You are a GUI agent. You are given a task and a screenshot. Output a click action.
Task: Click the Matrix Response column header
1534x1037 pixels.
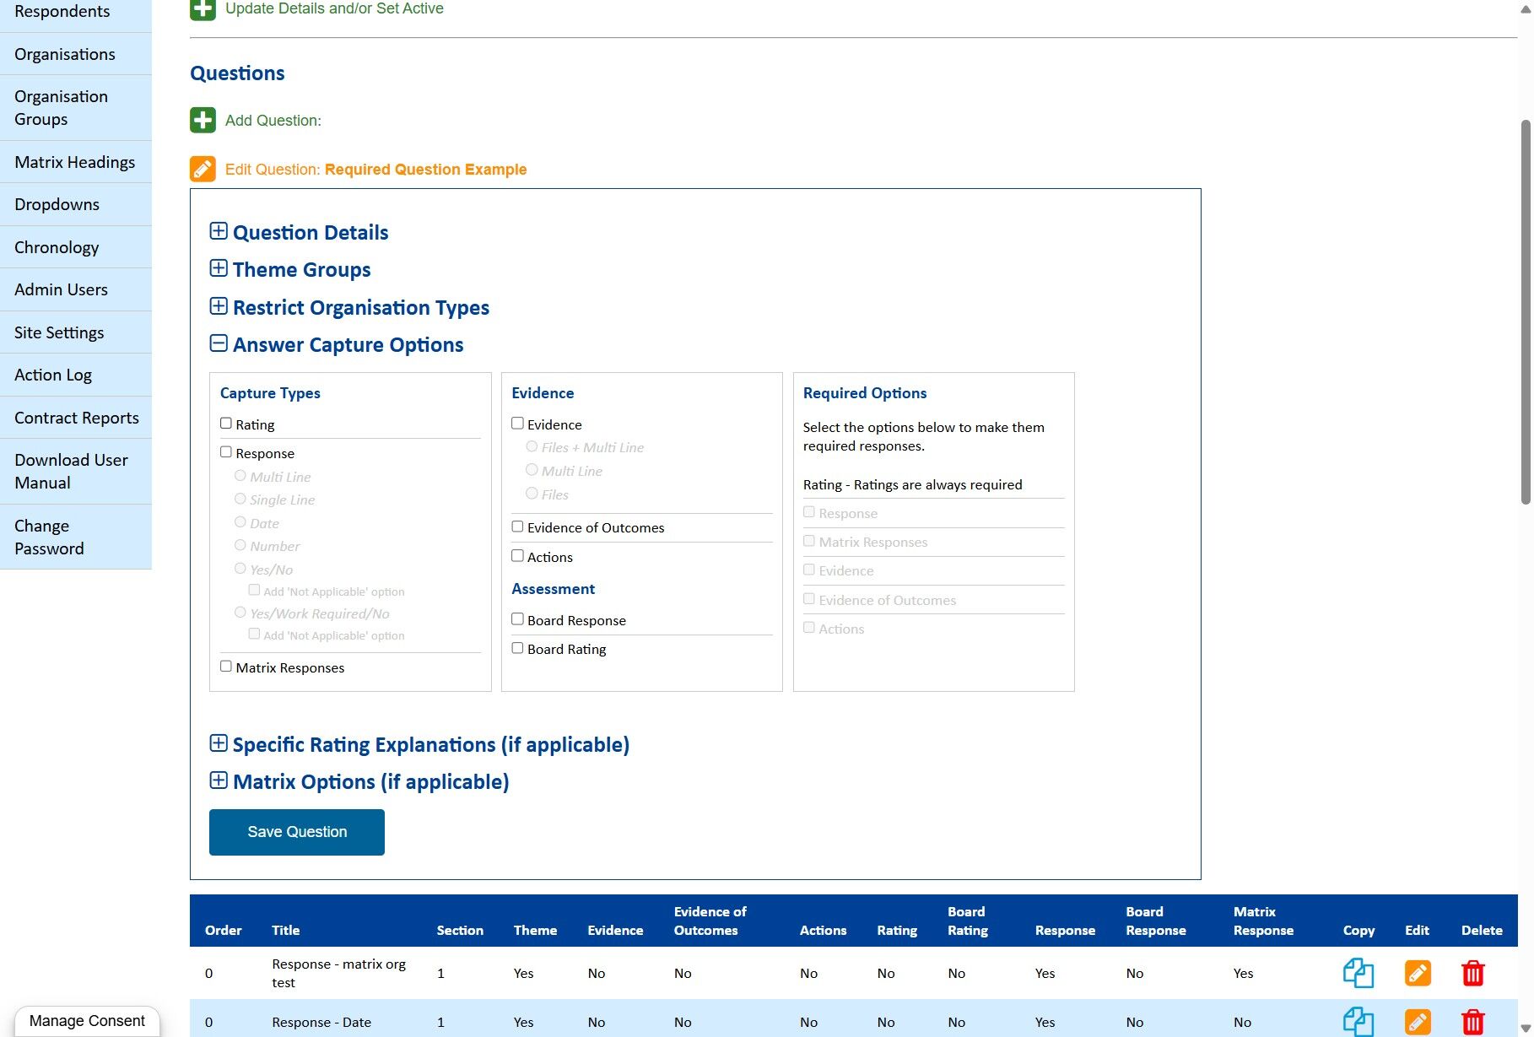[1263, 921]
